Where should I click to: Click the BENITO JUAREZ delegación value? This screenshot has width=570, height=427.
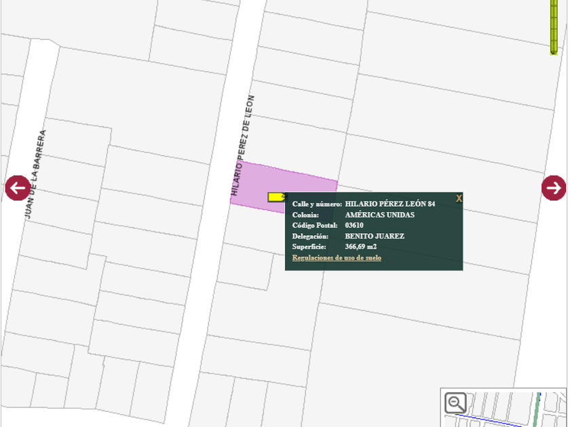[375, 236]
